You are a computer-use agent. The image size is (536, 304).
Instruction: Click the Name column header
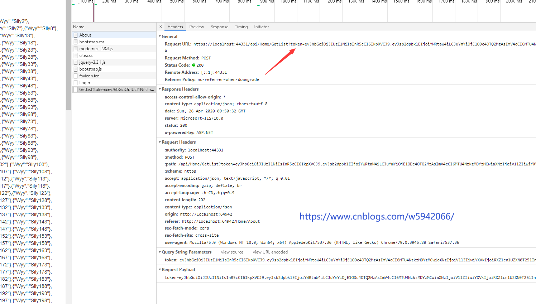pyautogui.click(x=79, y=27)
